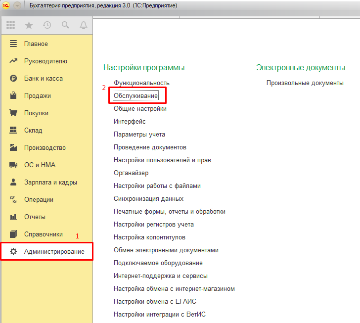Go to the Продажи section

tap(38, 95)
